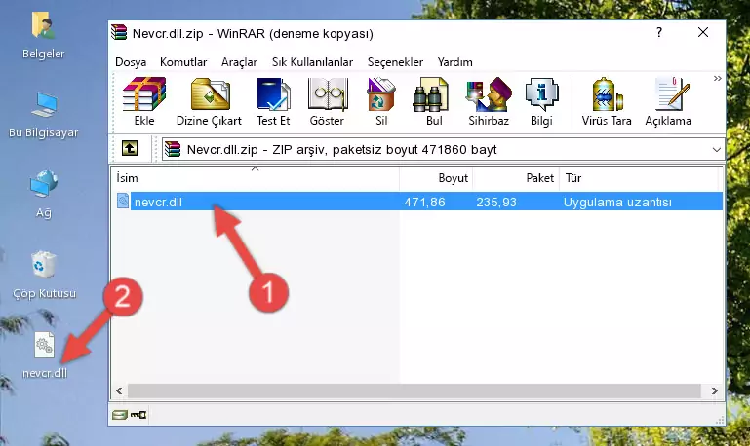750x446 pixels.
Task: Select Belgeler desktop icon
Action: tap(43, 36)
